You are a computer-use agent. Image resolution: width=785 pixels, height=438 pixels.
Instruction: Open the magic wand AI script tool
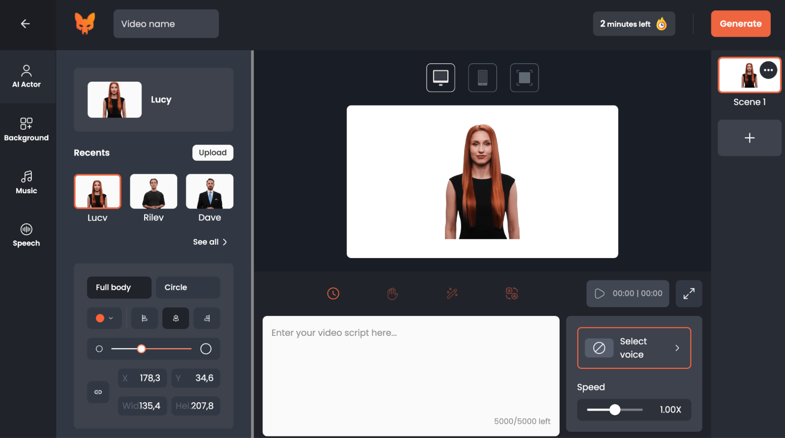coord(452,293)
